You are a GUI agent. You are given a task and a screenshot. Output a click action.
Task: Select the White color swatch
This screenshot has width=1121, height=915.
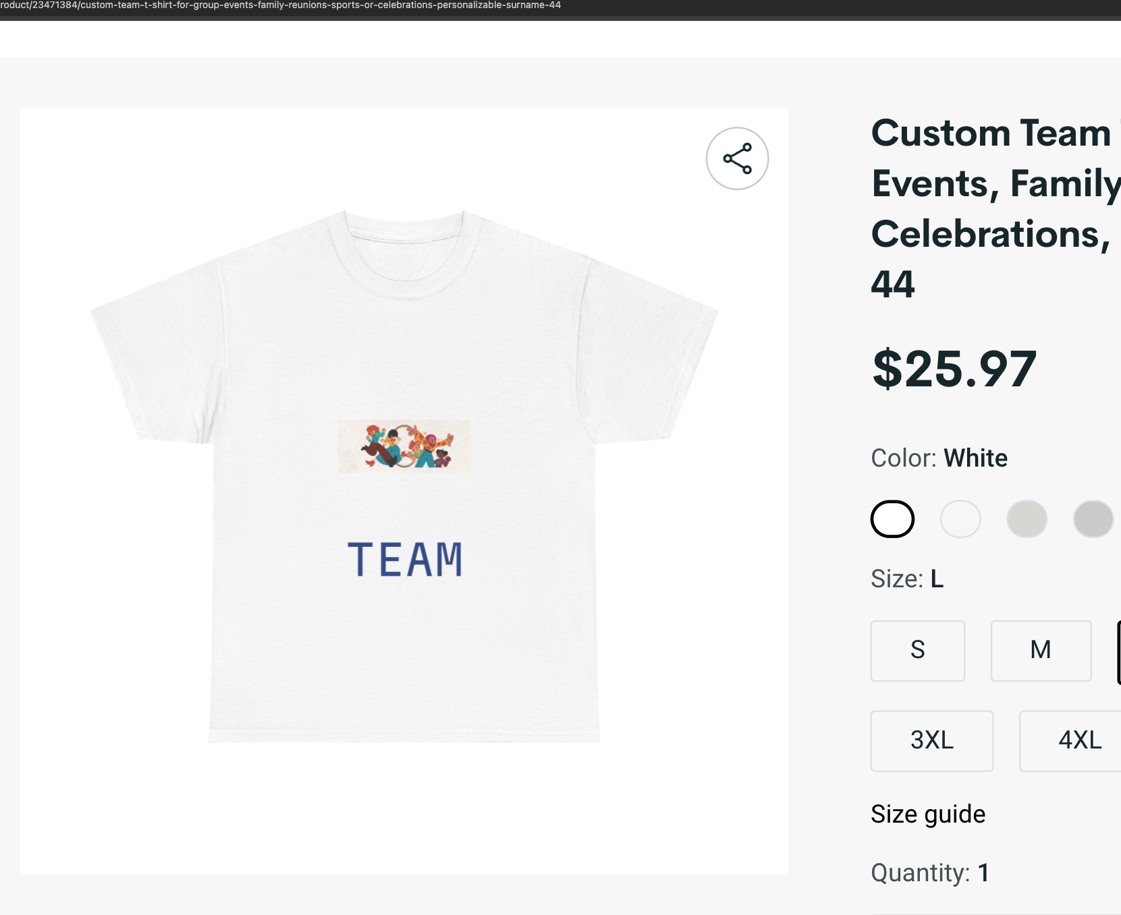pos(892,519)
